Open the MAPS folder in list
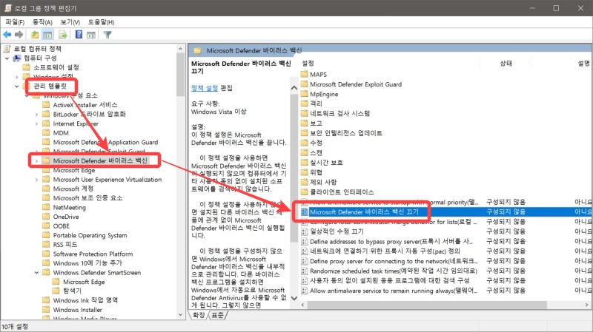593x332 pixels. coord(318,75)
